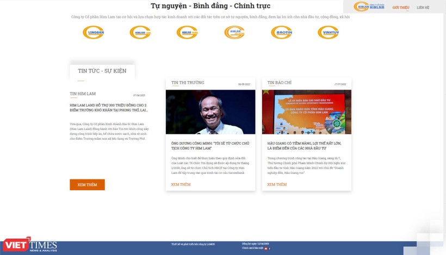The image size is (446, 255).
Task: Click the Long Biên partner logo
Action: click(93, 33)
